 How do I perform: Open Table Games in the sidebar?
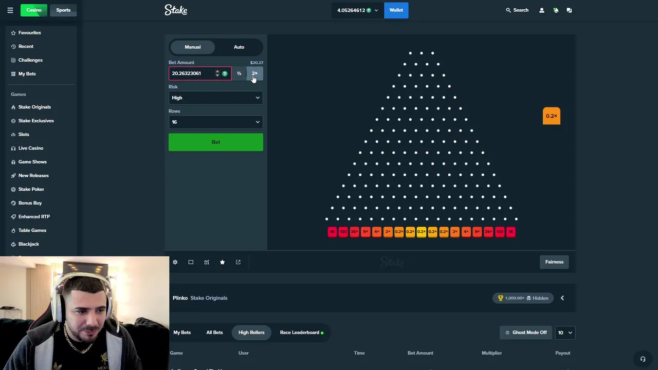(32, 230)
